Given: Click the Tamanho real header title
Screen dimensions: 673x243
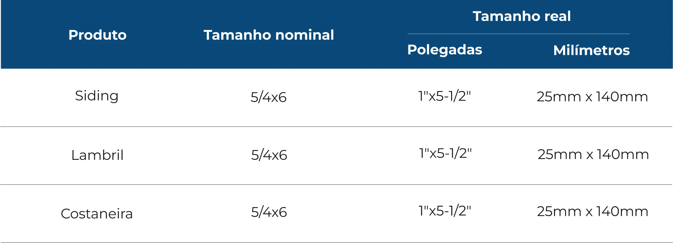Looking at the screenshot, I should 522,16.
